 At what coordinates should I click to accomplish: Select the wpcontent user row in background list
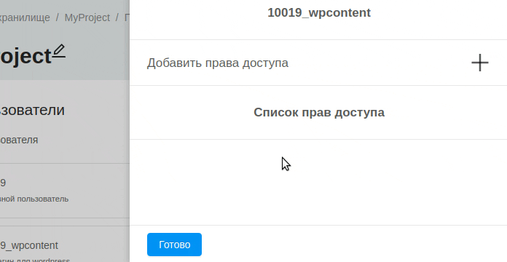(x=65, y=245)
